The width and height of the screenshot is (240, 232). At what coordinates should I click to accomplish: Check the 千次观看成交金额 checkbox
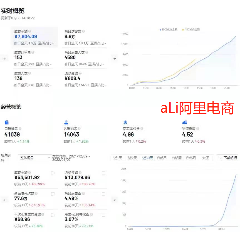[x=53, y=215]
